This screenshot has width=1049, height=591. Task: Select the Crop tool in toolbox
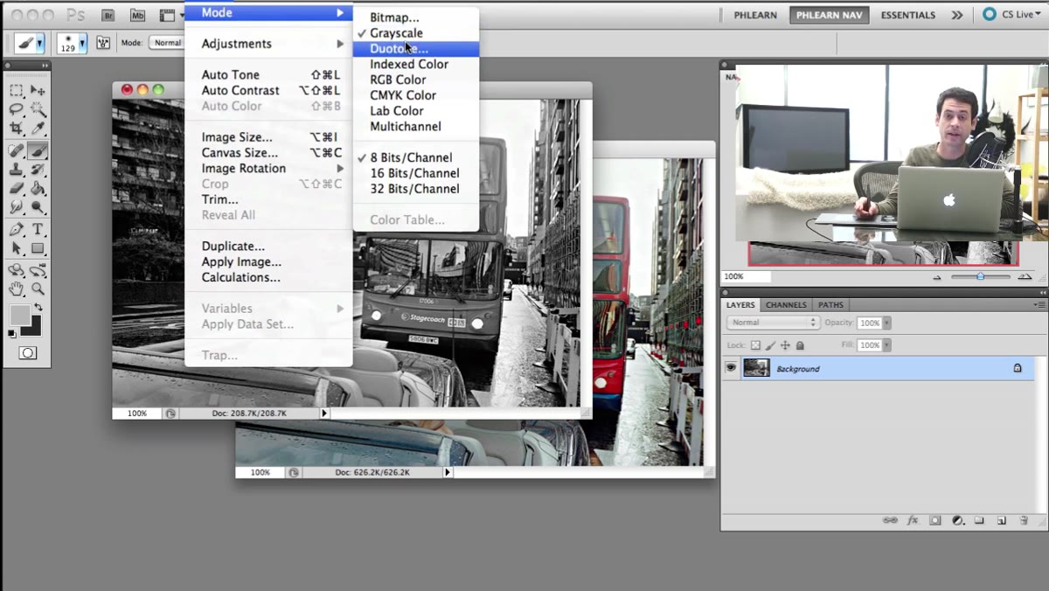16,129
